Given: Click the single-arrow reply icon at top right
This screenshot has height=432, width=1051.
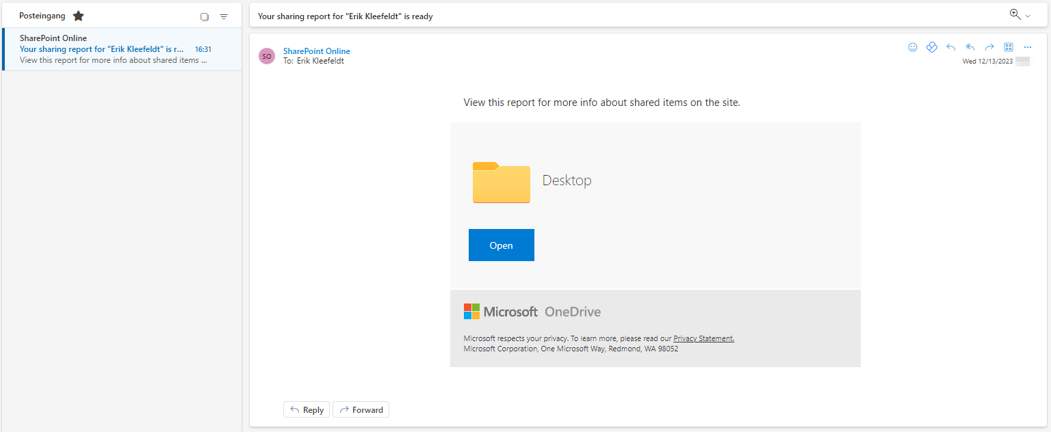Looking at the screenshot, I should tap(950, 47).
